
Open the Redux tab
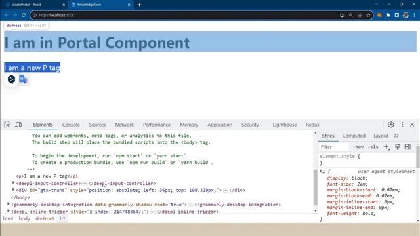click(x=312, y=125)
